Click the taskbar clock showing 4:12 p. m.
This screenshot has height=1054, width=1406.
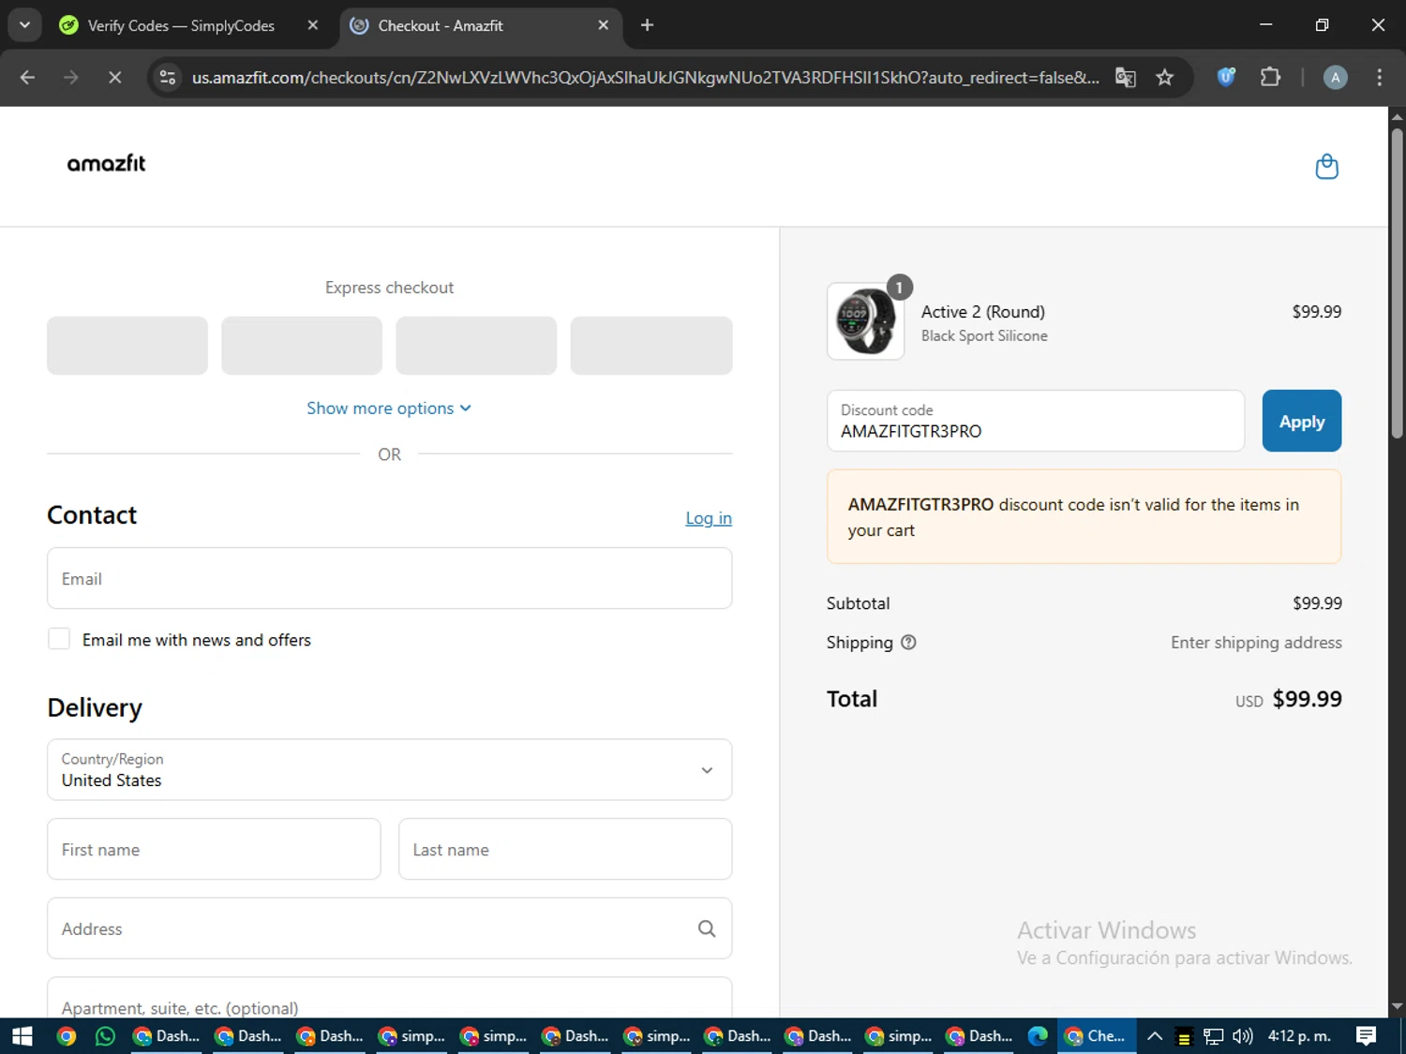coord(1299,1036)
